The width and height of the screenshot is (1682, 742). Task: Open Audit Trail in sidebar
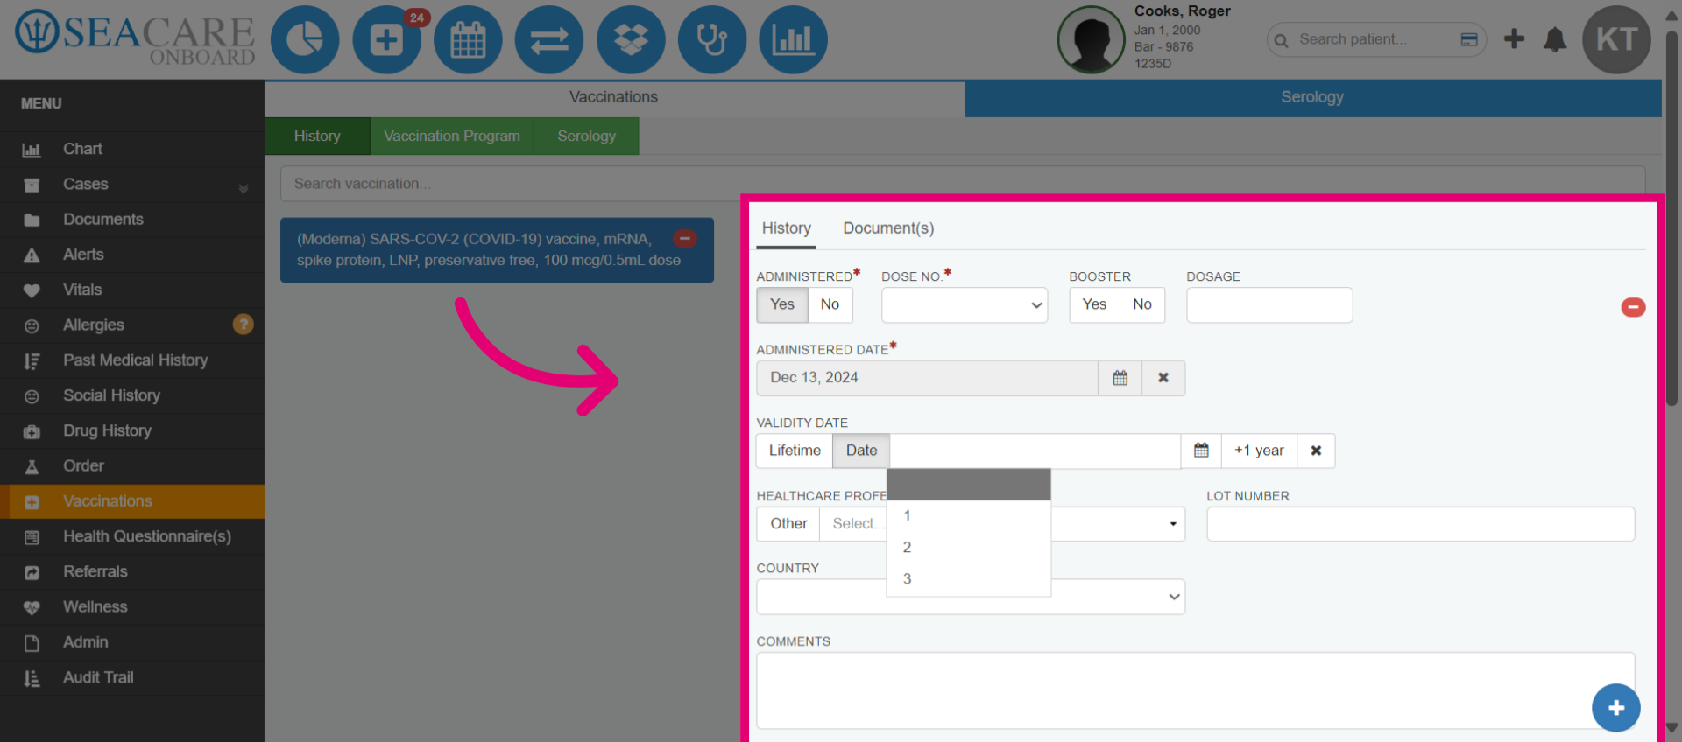(x=132, y=677)
